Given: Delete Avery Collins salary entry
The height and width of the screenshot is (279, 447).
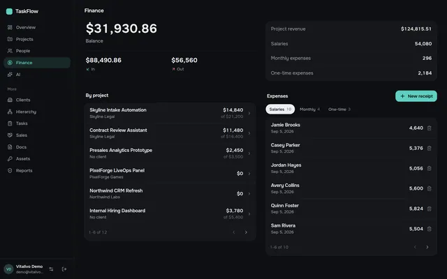Looking at the screenshot, I should (x=430, y=188).
